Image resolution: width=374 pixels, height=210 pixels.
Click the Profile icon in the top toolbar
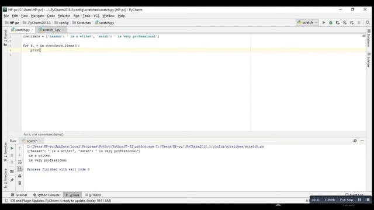tap(345, 23)
